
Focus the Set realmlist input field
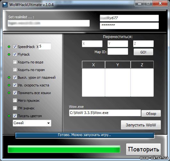pyautogui.click(x=49, y=23)
